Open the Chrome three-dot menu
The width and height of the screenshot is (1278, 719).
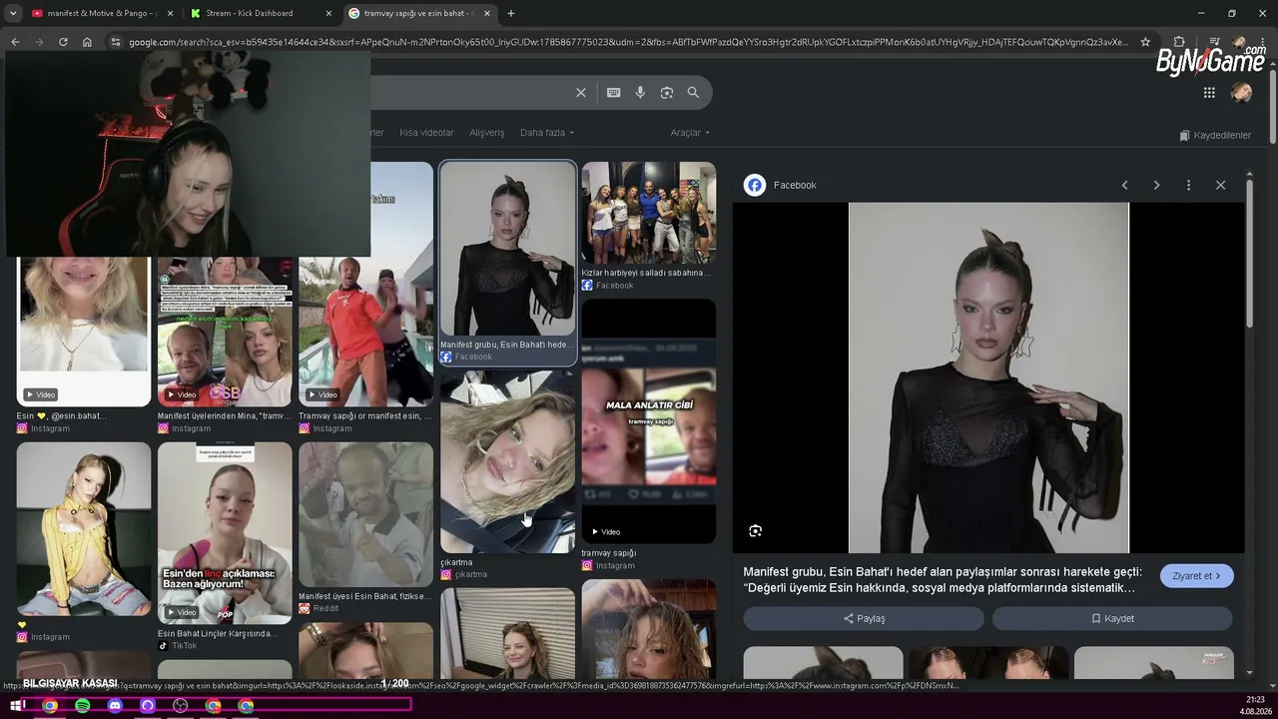[x=1264, y=42]
